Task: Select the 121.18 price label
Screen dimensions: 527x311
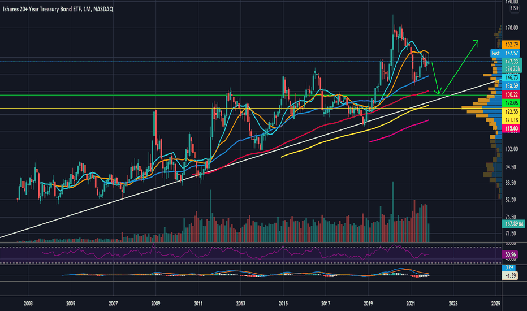Action: point(511,120)
